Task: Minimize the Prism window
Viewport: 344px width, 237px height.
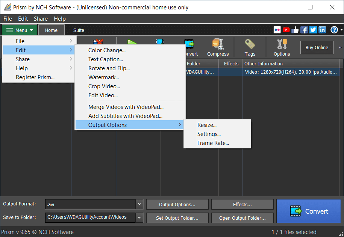Action: (x=288, y=7)
